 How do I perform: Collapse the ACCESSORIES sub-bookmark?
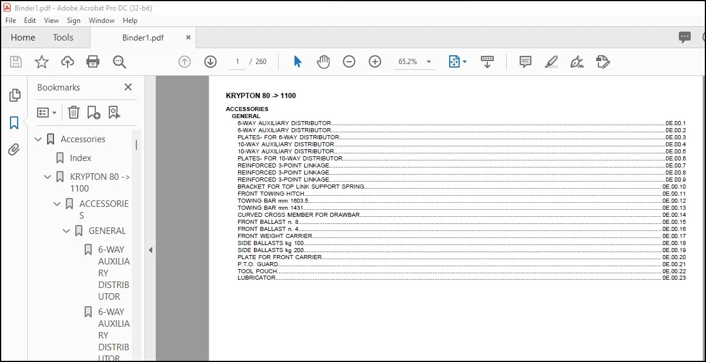(x=57, y=204)
